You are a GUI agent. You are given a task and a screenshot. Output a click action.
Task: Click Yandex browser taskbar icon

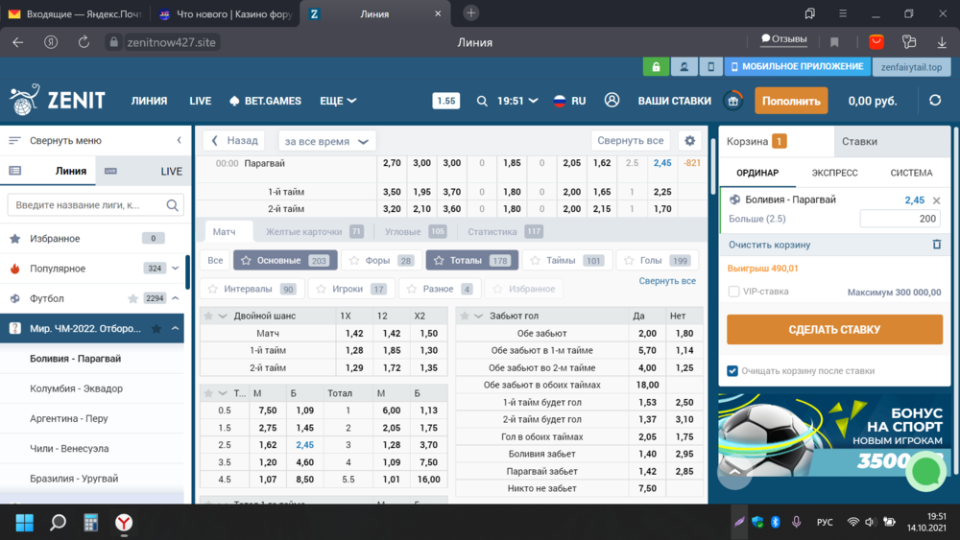[124, 523]
